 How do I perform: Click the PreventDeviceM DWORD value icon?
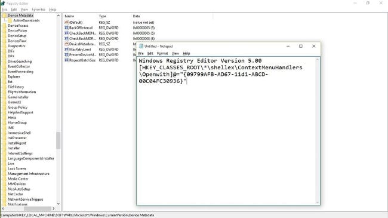point(66,55)
